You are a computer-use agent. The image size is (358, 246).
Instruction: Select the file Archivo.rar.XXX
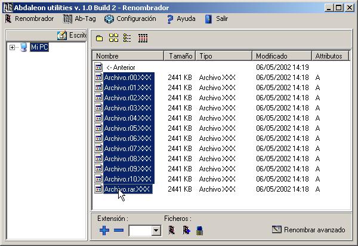(127, 189)
